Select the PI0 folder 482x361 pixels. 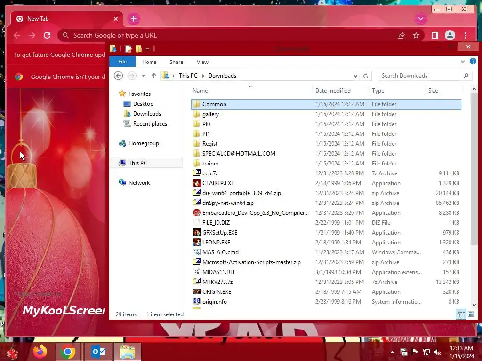tap(326, 124)
